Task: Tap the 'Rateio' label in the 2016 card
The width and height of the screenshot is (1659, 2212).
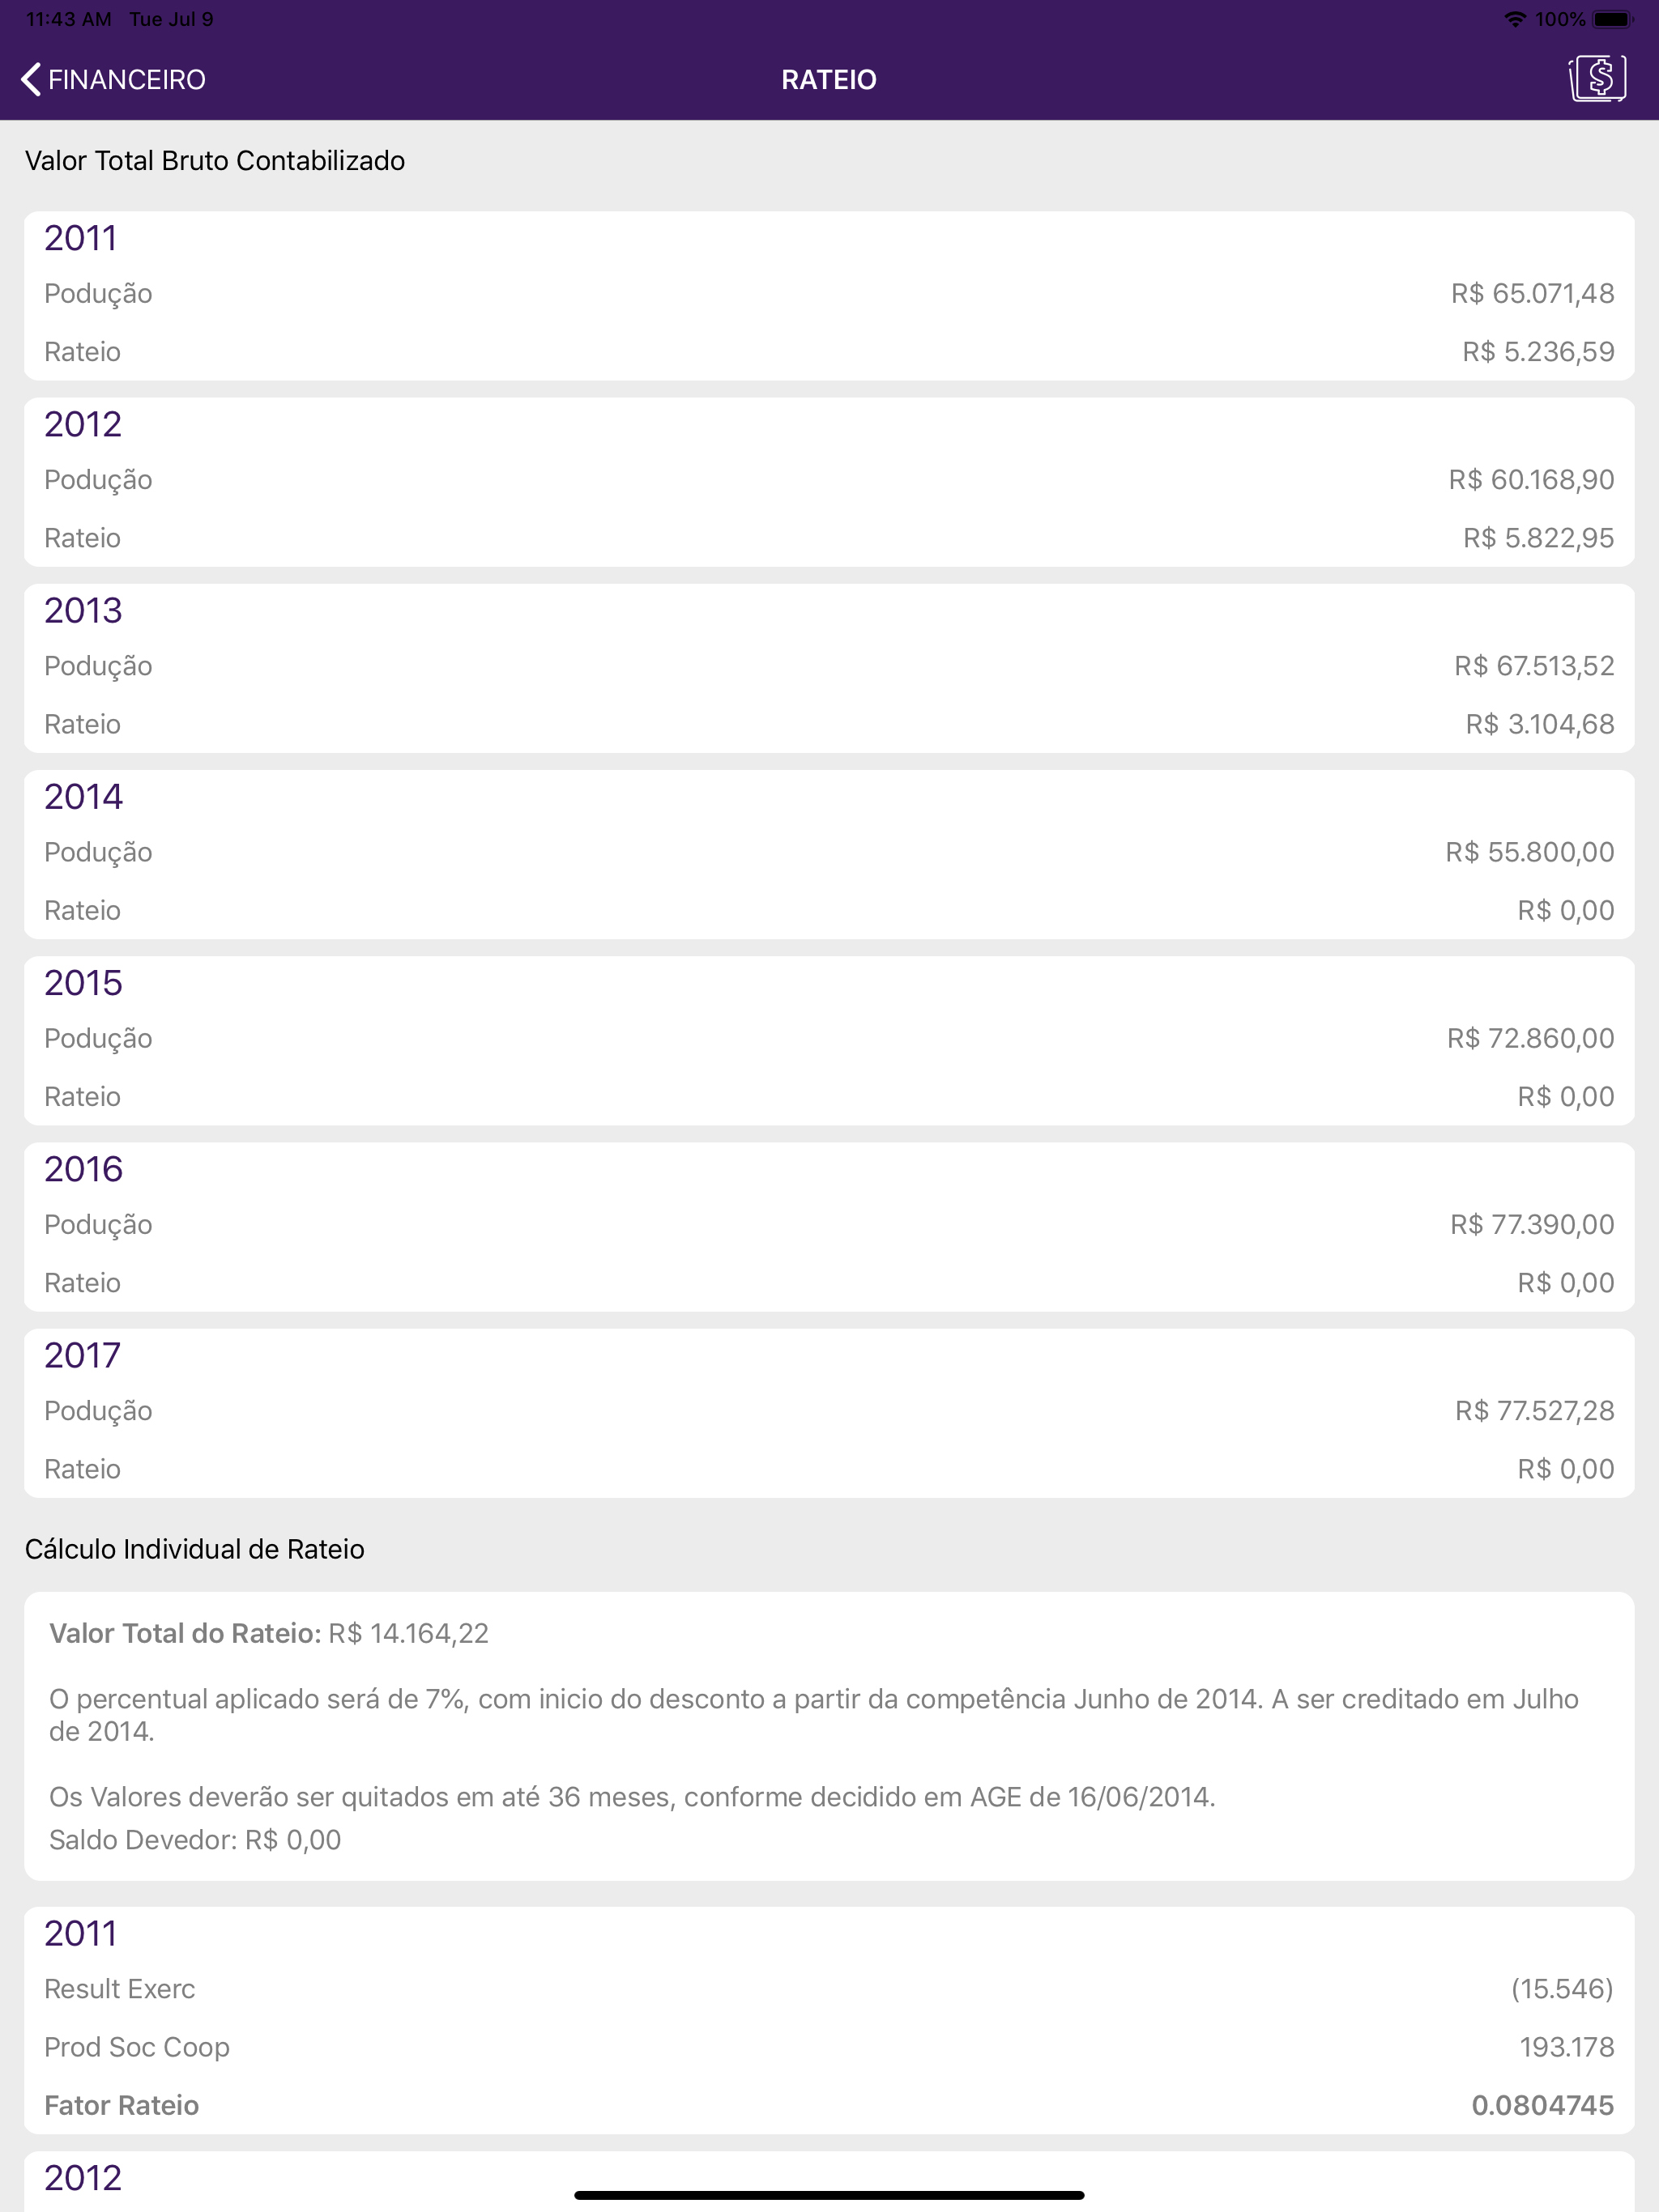Action: (82, 1282)
